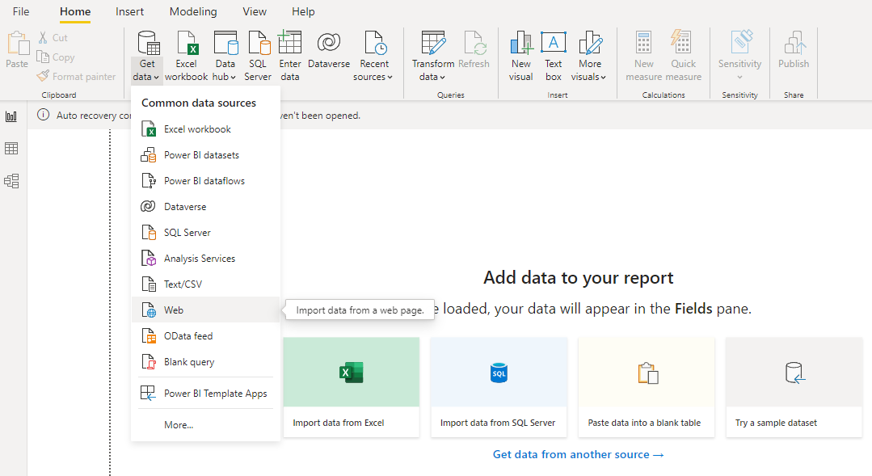Viewport: 872px width, 476px height.
Task: Switch to Data view in the left sidebar
Action: point(11,149)
